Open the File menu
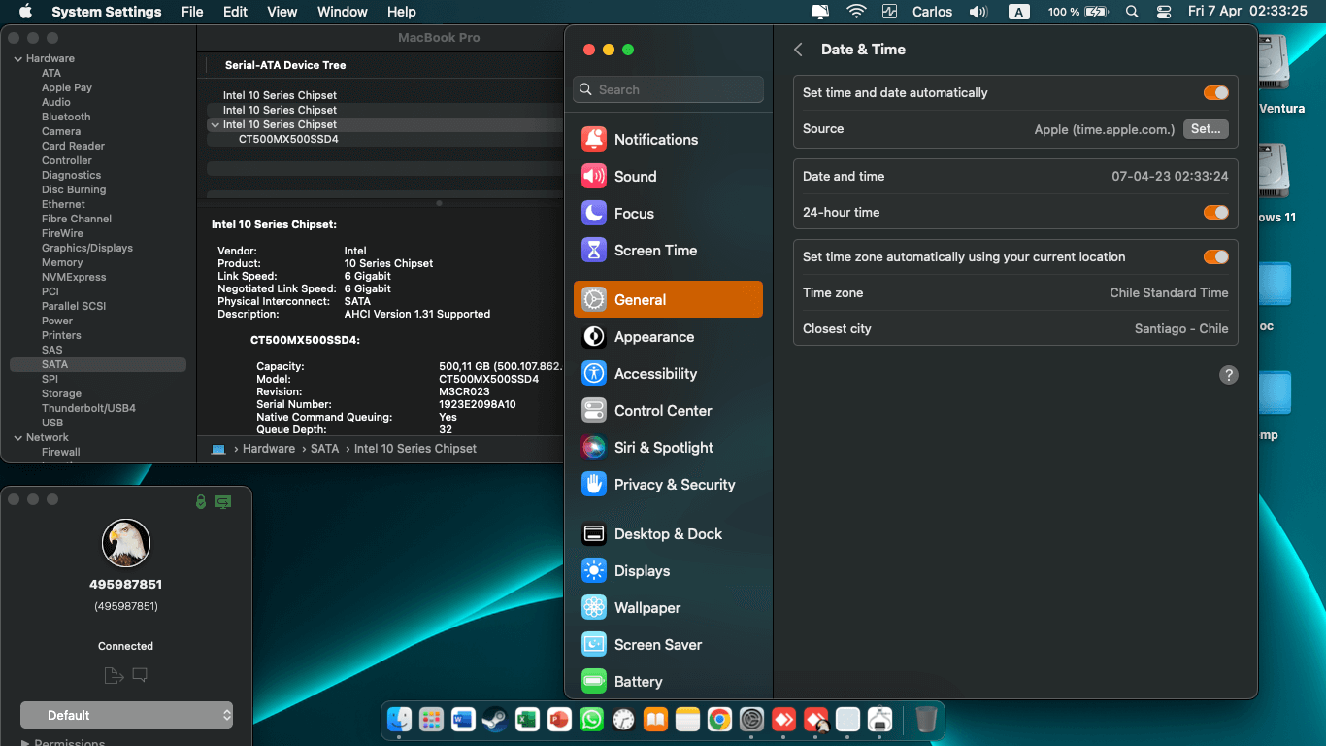Image resolution: width=1326 pixels, height=746 pixels. (192, 12)
